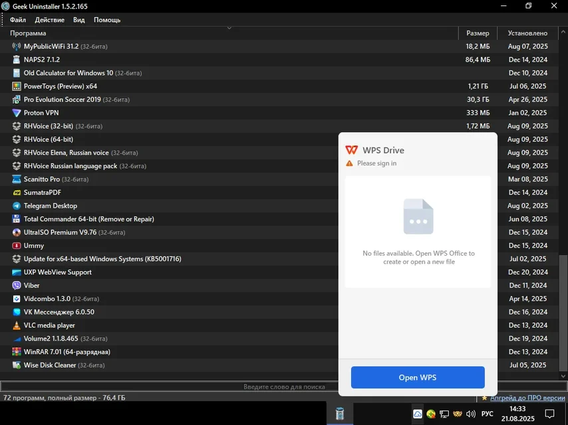
Task: Click the NAPS2 7.1.2 icon
Action: (17, 60)
